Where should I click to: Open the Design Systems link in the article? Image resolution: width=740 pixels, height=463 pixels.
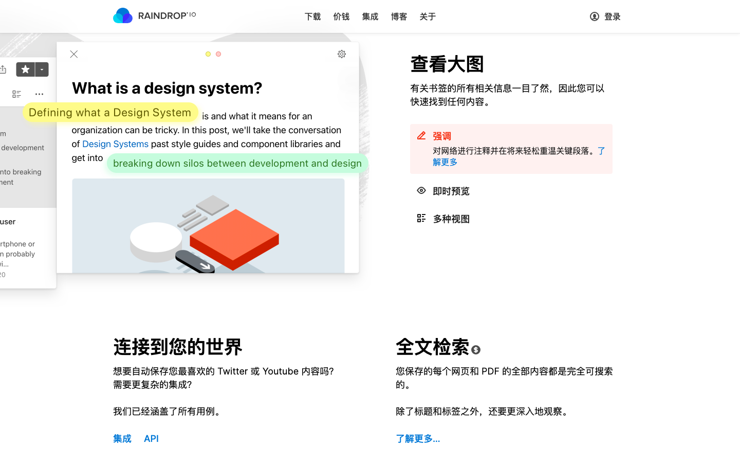pyautogui.click(x=115, y=144)
